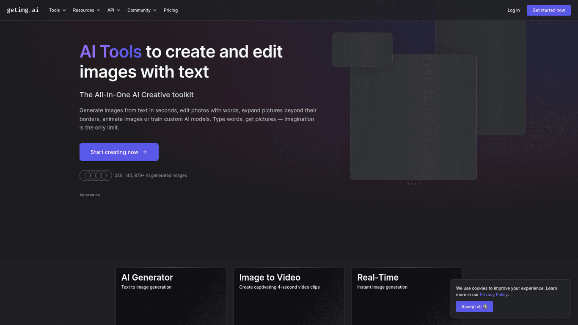Open the Resources dropdown
Viewport: 578px width, 325px height.
click(x=86, y=10)
